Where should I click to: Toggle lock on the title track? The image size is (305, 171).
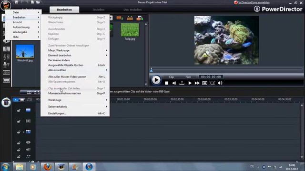tap(19, 143)
